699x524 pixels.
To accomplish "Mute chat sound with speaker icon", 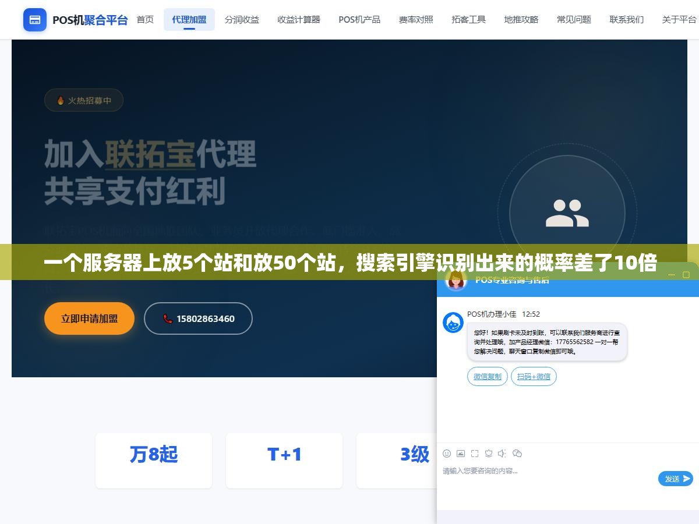I will (503, 454).
